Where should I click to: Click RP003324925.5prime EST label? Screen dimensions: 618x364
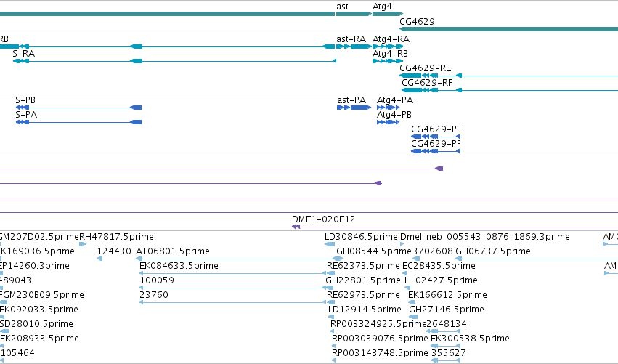coord(378,324)
